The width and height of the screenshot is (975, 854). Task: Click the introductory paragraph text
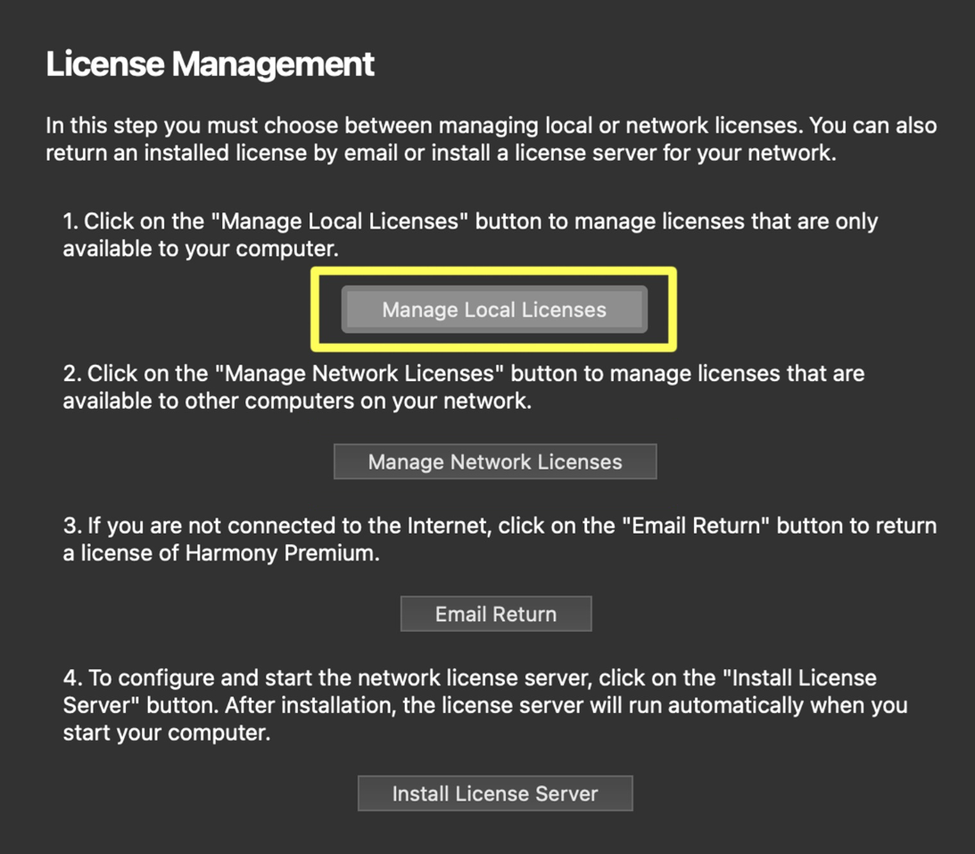click(491, 138)
